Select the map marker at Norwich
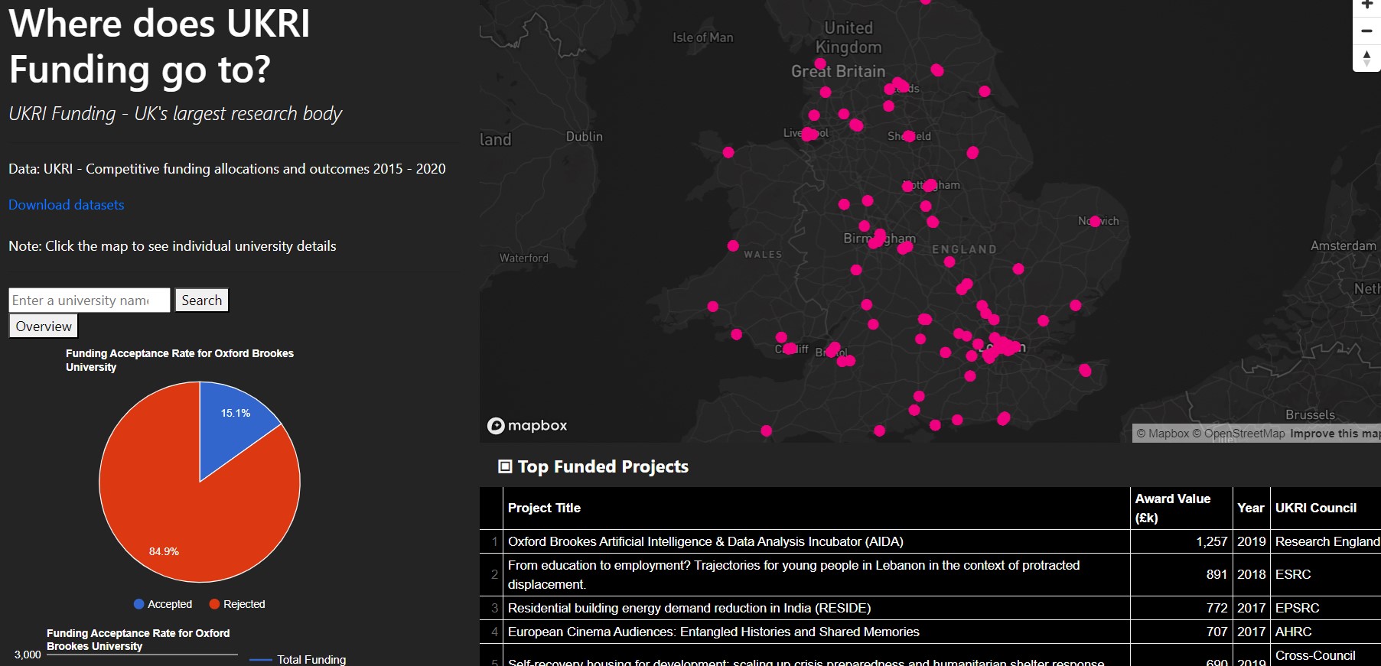1381x666 pixels. point(1095,221)
